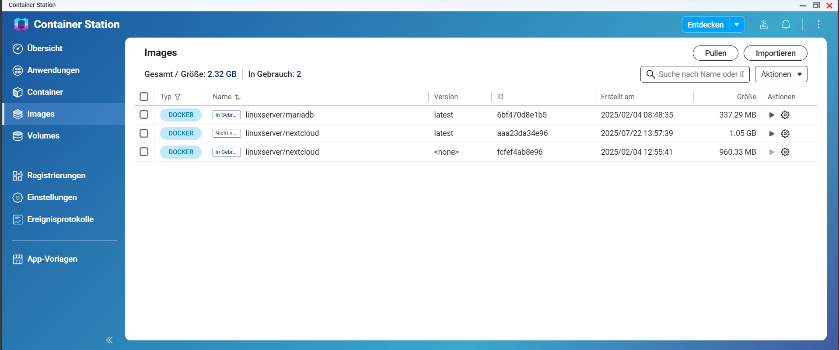839x350 pixels.
Task: Click ID fcfef4ab8e96
Action: coord(520,152)
